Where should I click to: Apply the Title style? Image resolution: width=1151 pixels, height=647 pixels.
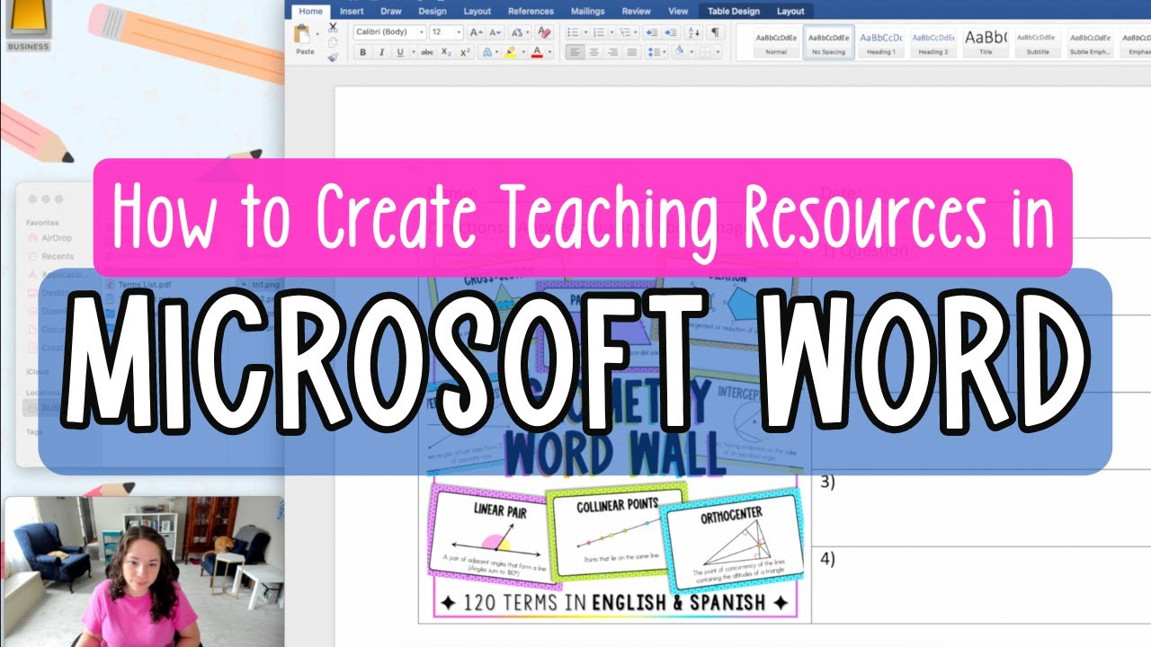point(986,42)
